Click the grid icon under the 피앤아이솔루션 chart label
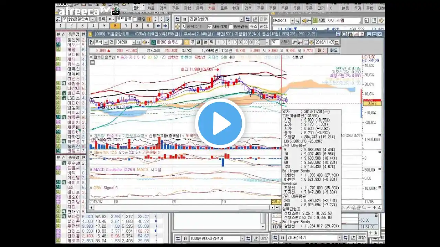This screenshot has width=440, height=247. (x=92, y=62)
